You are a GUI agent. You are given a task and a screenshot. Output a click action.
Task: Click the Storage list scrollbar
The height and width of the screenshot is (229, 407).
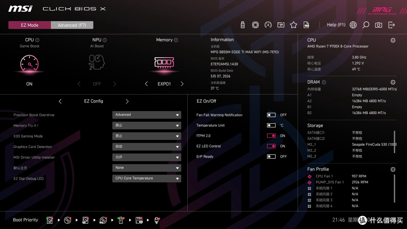(395, 142)
